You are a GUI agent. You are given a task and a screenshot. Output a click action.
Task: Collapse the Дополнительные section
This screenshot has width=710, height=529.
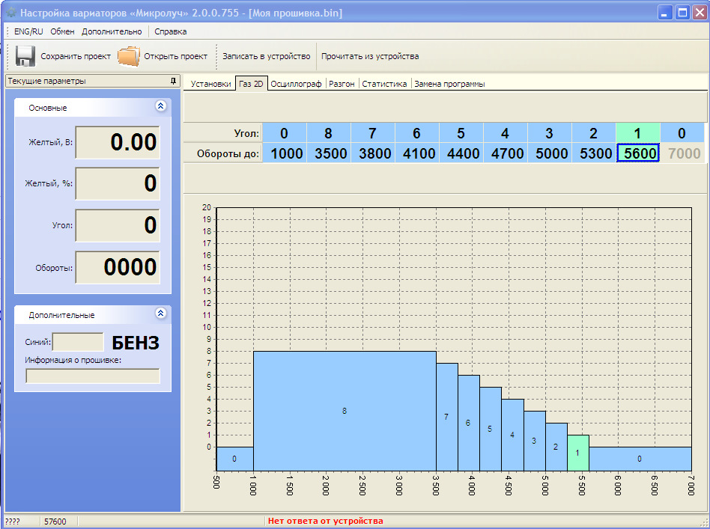coord(160,314)
